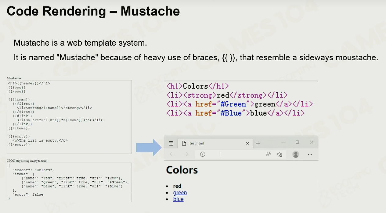Open the tab actions menu icon
This screenshot has height=213, width=386.
point(171,143)
